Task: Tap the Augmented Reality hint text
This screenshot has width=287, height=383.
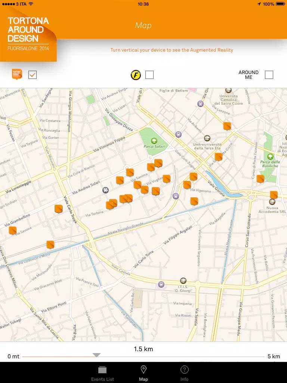Action: [x=172, y=50]
